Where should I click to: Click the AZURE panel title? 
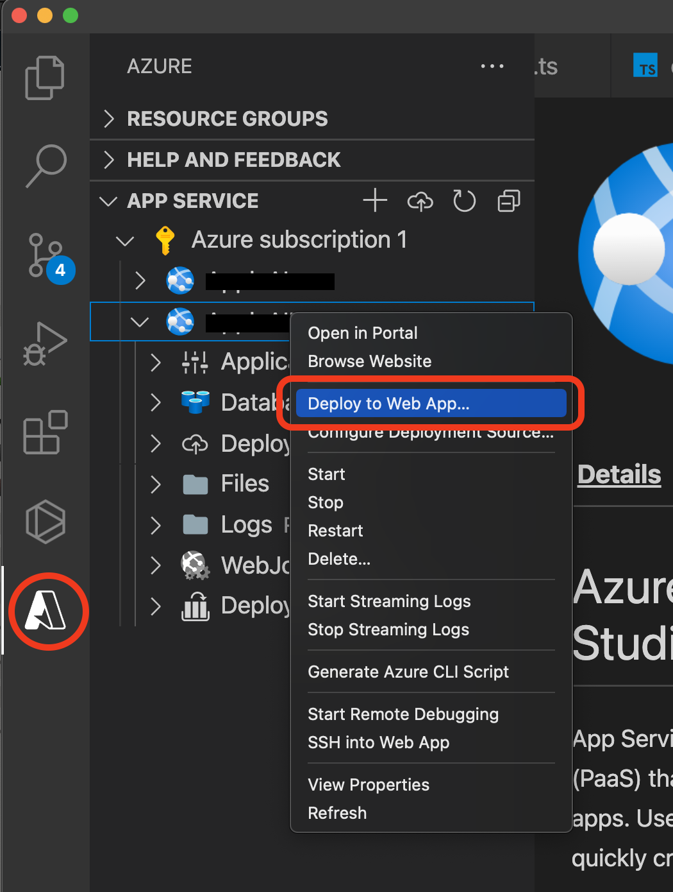(160, 66)
